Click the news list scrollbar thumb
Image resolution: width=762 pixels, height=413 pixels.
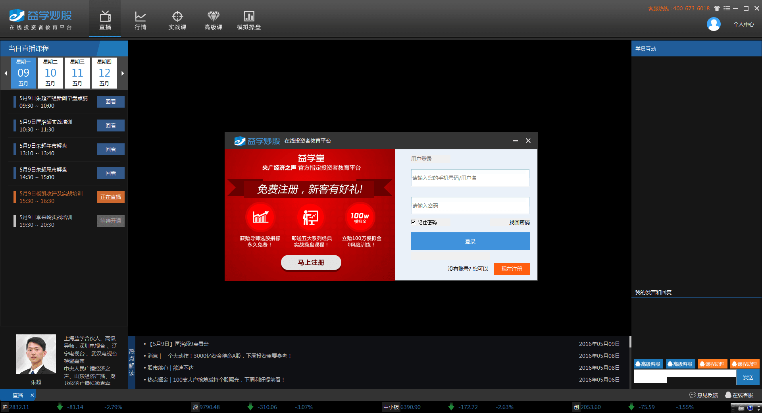(x=630, y=342)
